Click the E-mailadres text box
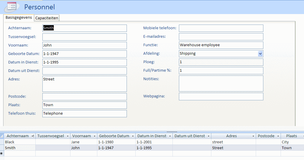 click(x=221, y=37)
